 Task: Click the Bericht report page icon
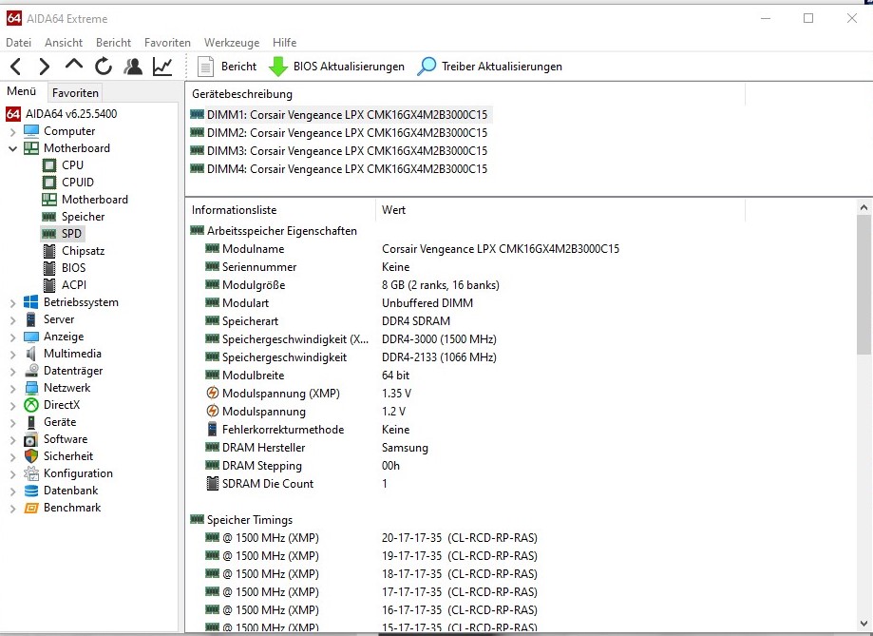205,67
